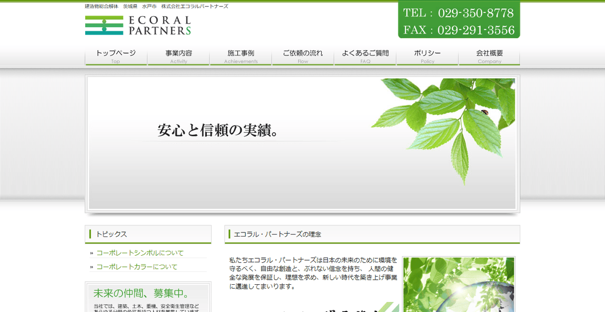Navigate to the トップページ menu item
Image resolution: width=605 pixels, height=312 pixels.
tap(115, 55)
